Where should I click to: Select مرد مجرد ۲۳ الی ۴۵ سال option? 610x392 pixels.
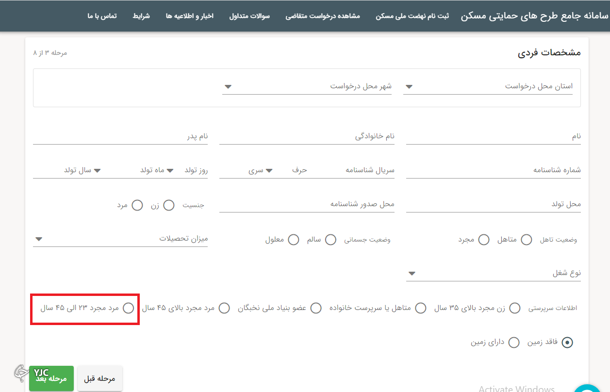pyautogui.click(x=128, y=308)
